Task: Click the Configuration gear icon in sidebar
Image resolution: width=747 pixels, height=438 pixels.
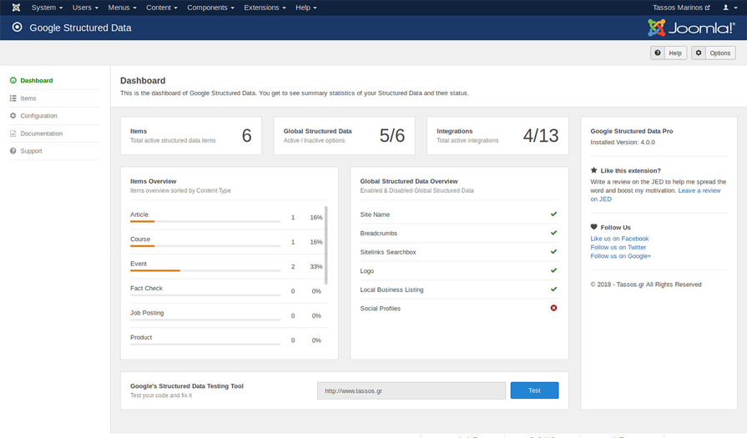Action: pyautogui.click(x=13, y=116)
